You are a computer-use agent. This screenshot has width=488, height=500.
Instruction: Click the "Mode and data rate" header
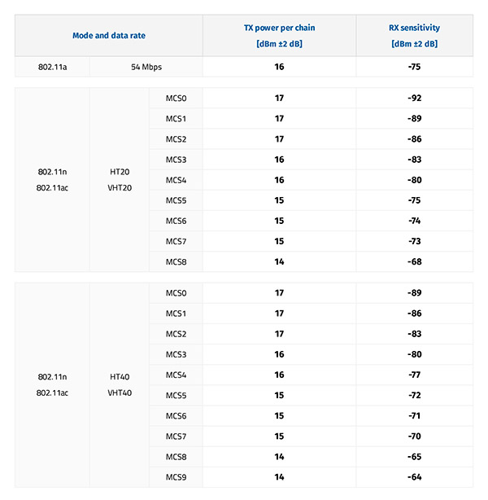(x=108, y=36)
